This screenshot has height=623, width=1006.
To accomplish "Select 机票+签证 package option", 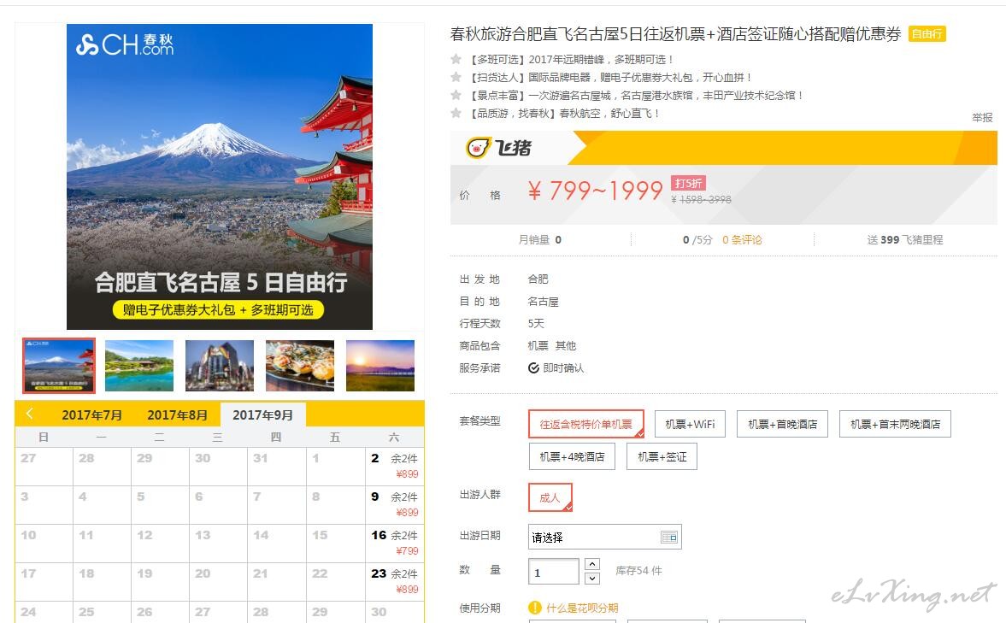I will pos(662,457).
